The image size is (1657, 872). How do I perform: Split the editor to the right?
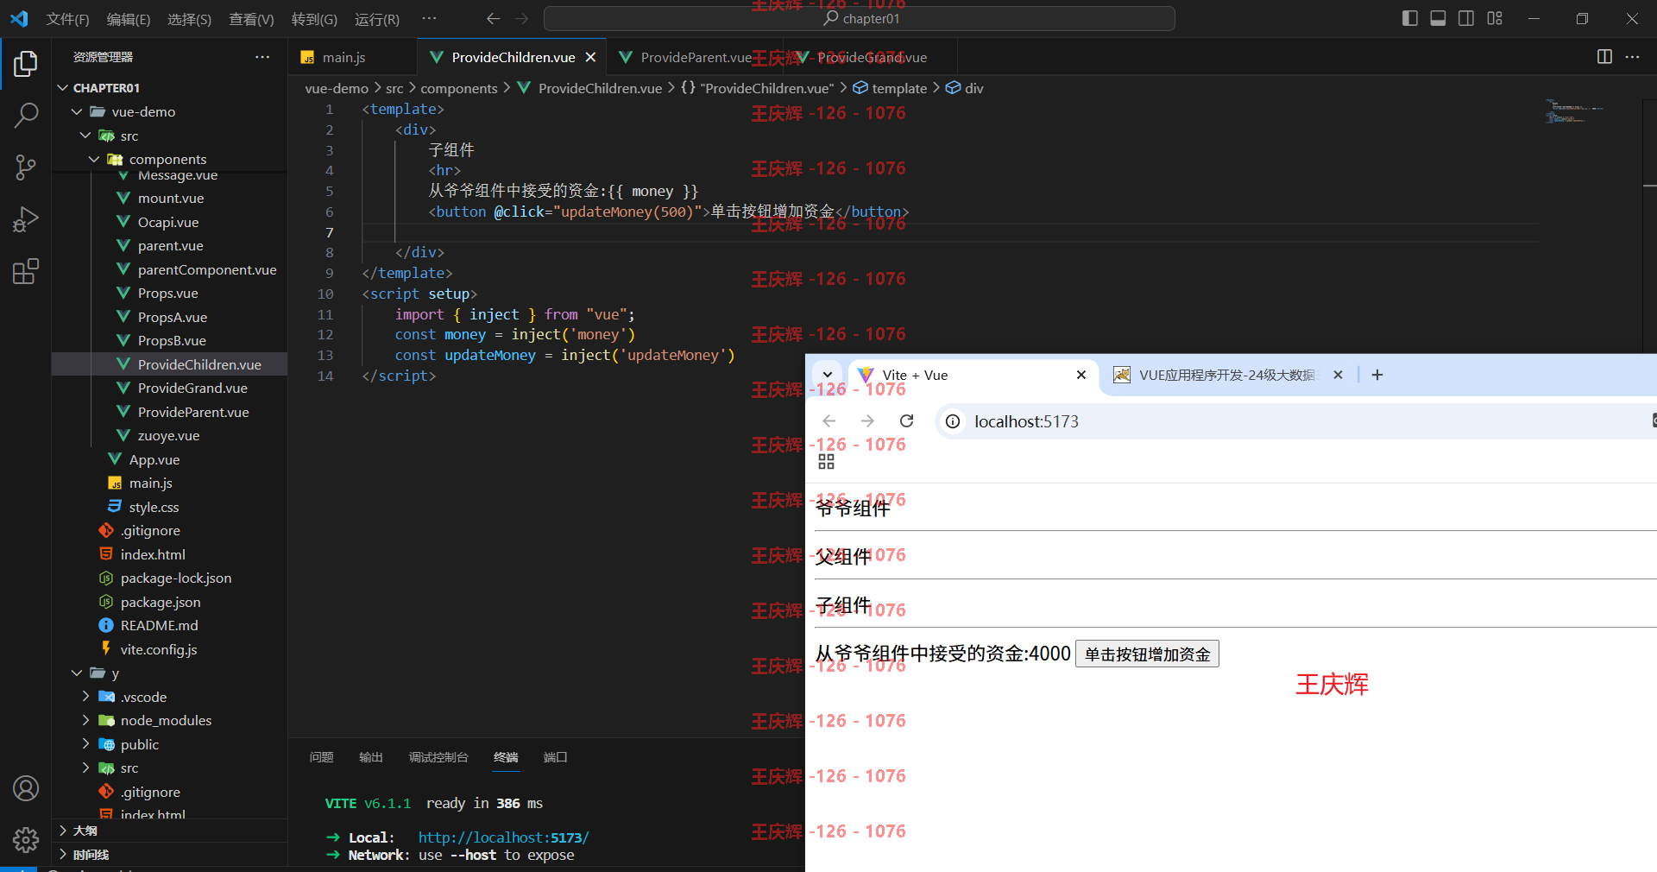tap(1604, 56)
